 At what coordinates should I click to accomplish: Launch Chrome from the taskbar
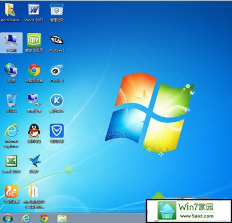(44, 218)
